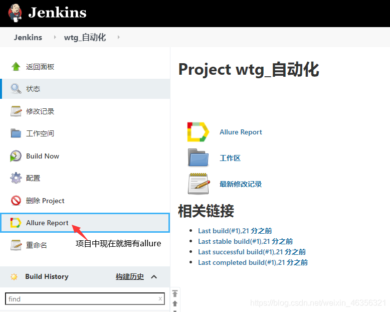
Task: Expand dropdown arrow after Jenkins breadcrumb
Action: 55,37
